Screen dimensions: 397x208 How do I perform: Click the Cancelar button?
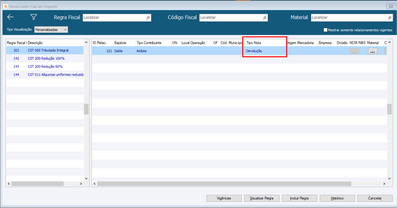click(375, 198)
